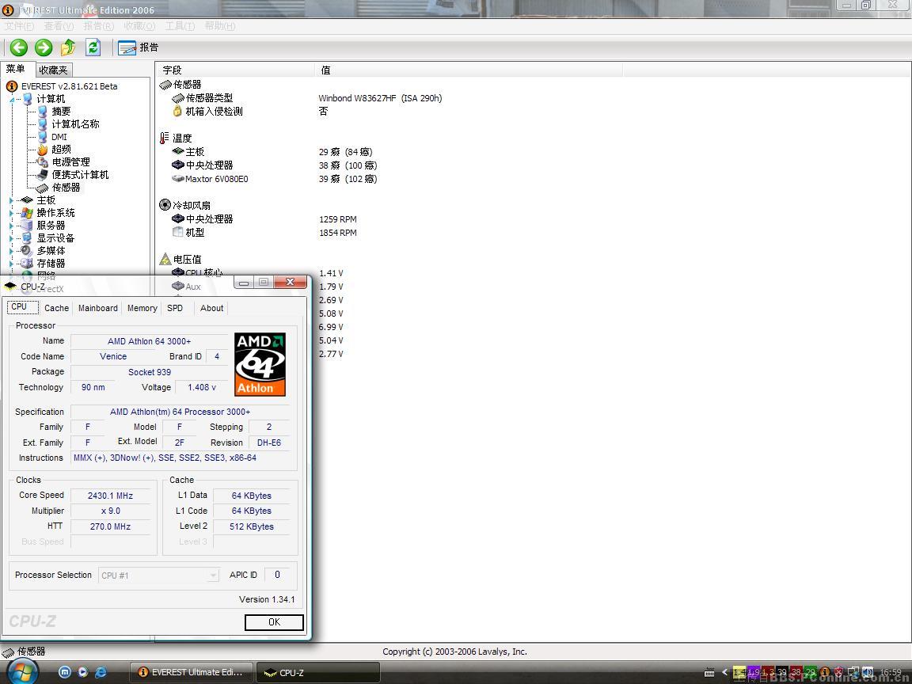Screen dimensions: 912x684
Task: Switch to CPU-Z taskbar button
Action: [x=317, y=672]
